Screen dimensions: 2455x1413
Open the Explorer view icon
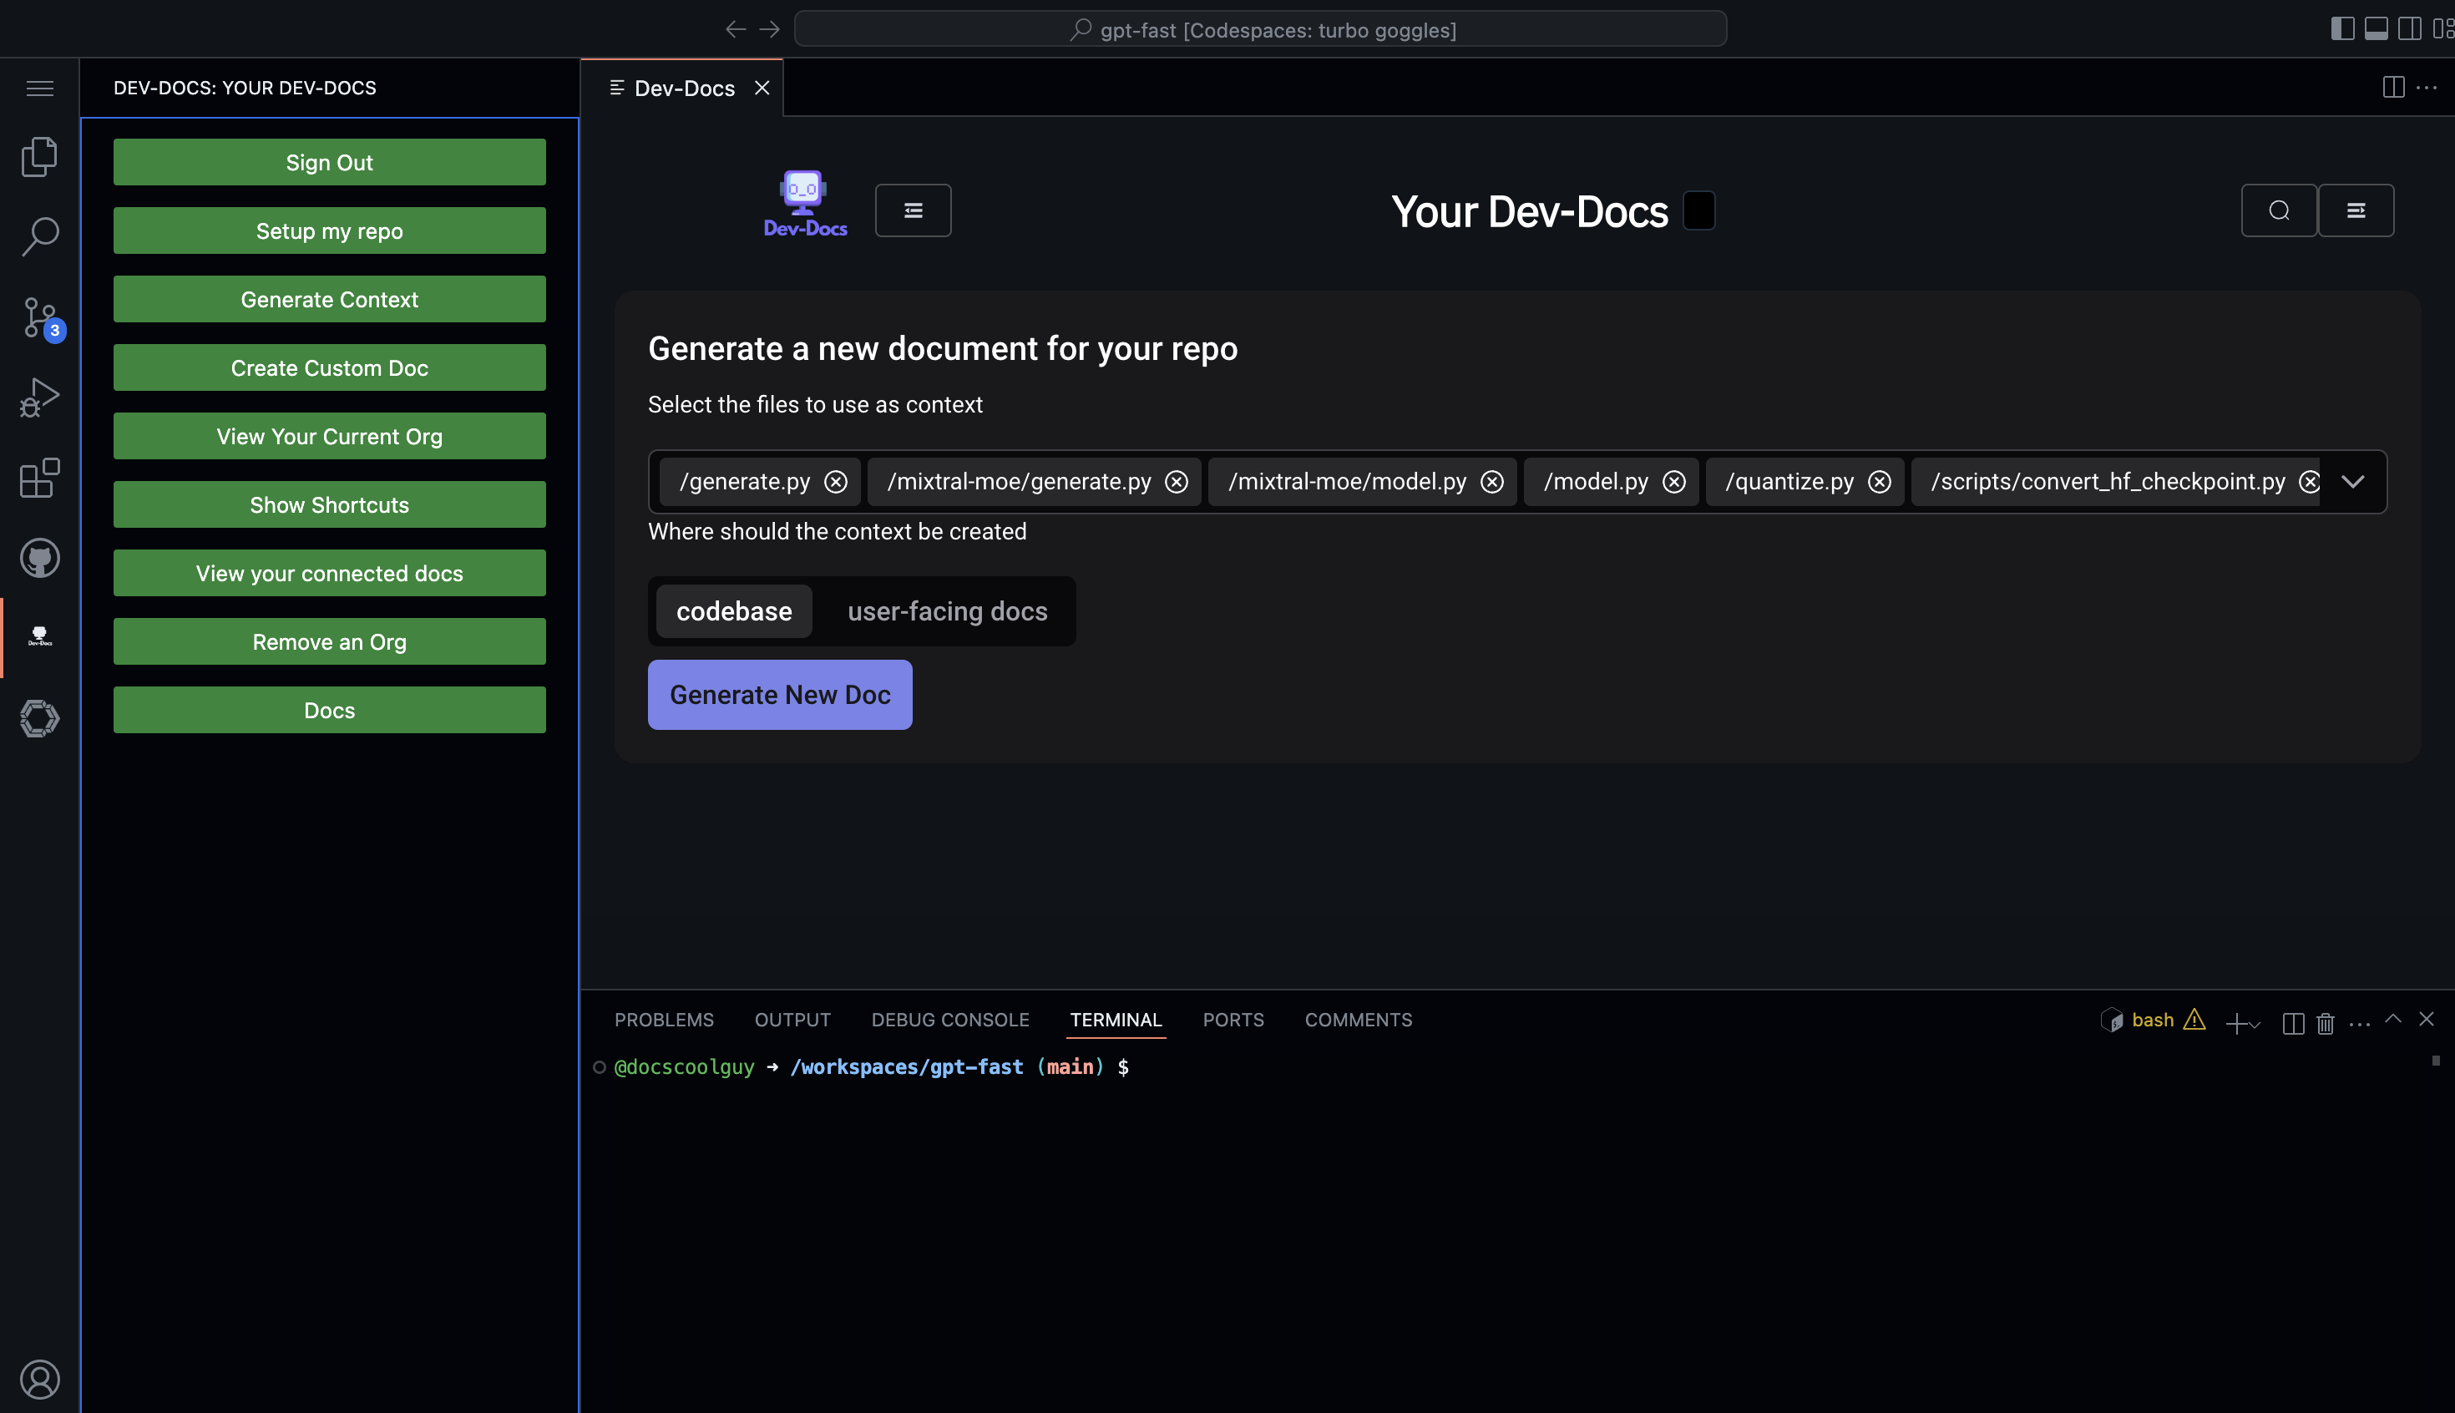[x=40, y=156]
